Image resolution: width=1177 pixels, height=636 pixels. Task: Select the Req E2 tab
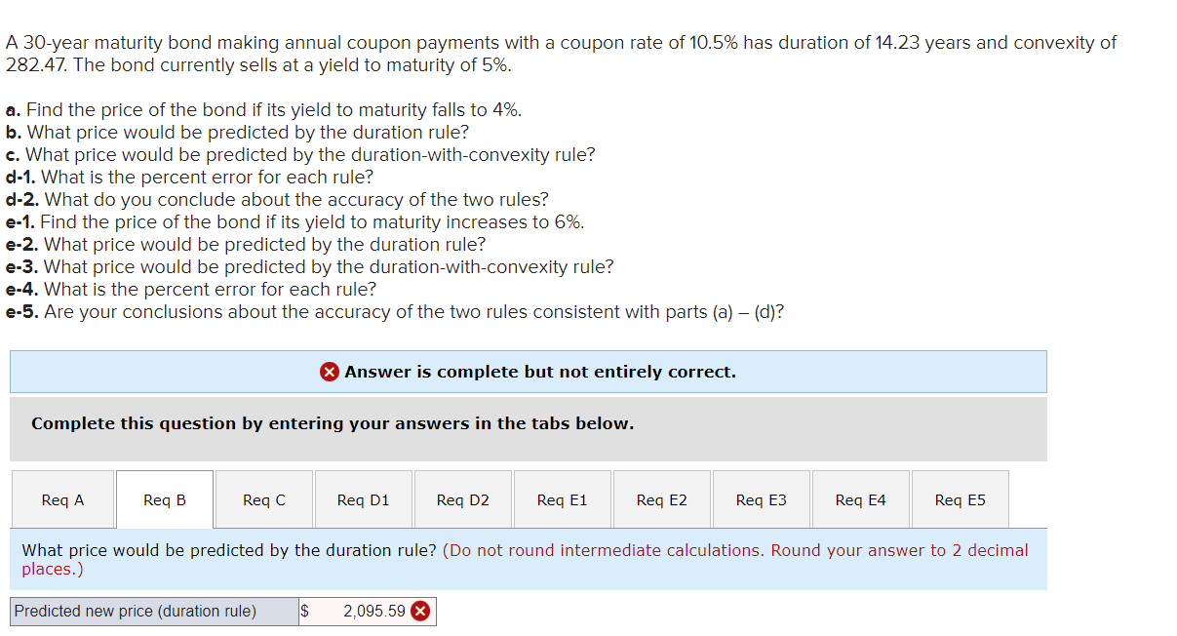(662, 498)
